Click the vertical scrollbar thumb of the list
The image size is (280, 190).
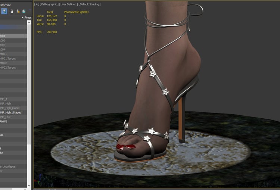(x=29, y=84)
